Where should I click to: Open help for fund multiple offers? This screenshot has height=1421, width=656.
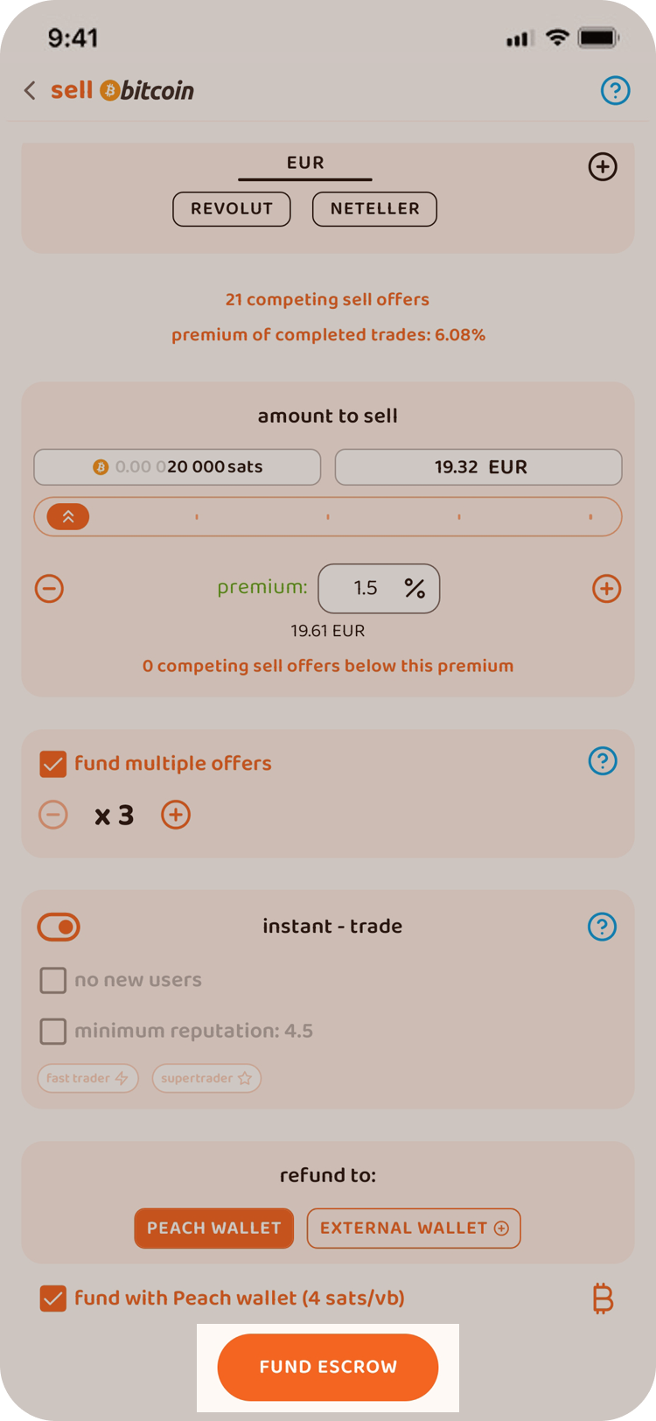click(x=603, y=760)
